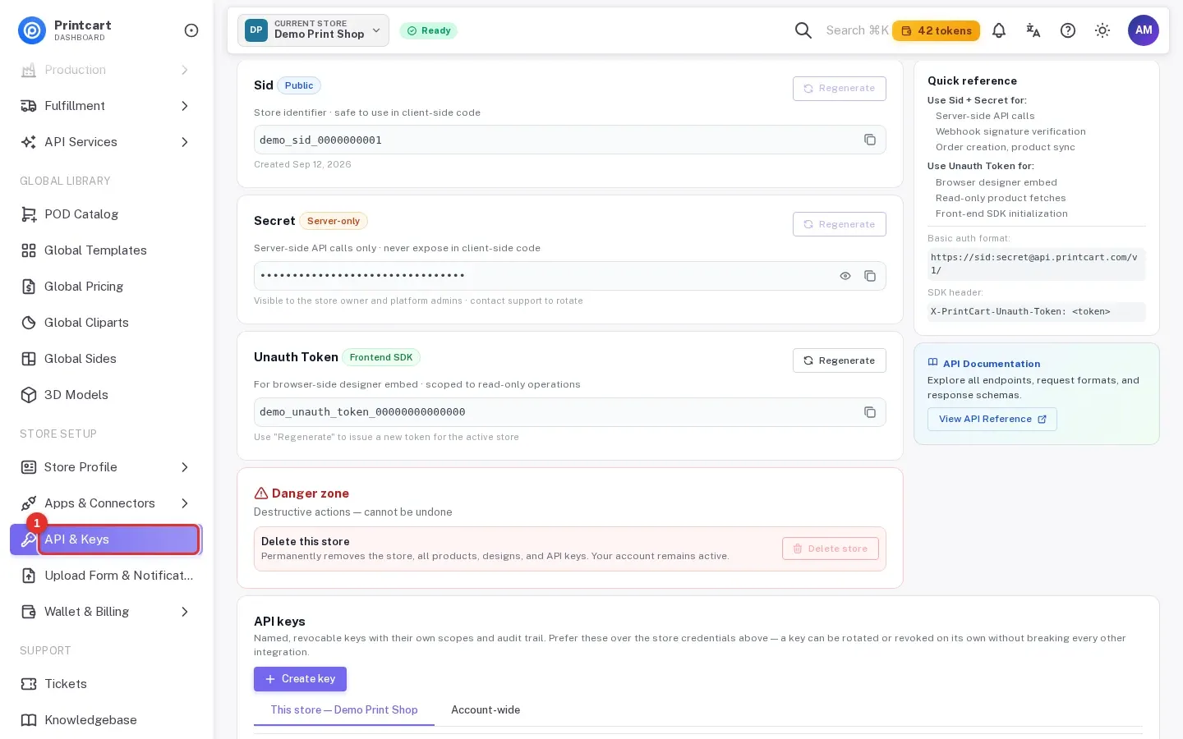1183x739 pixels.
Task: Expand Store Profile submenu
Action: tap(105, 467)
